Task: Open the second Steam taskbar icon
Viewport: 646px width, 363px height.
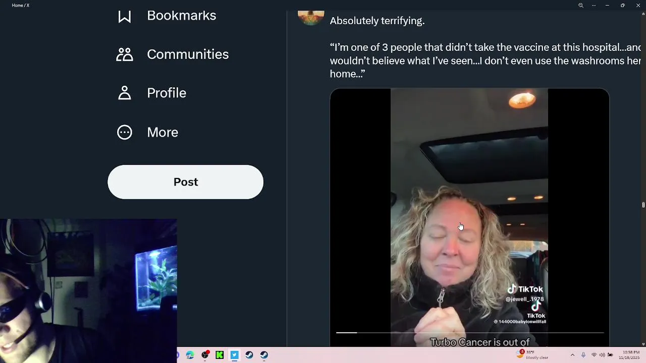Action: 264,355
